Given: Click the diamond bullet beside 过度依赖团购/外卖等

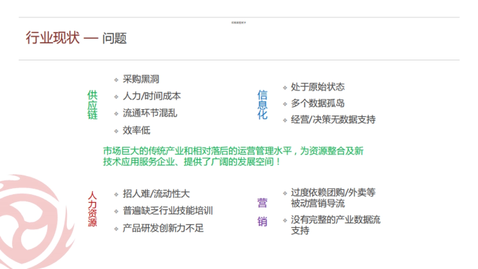Looking at the screenshot, I should tap(284, 192).
